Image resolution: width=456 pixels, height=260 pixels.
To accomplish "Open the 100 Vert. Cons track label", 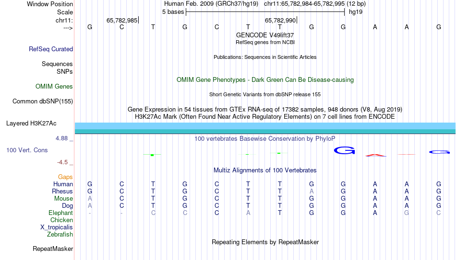I will click(x=27, y=150).
